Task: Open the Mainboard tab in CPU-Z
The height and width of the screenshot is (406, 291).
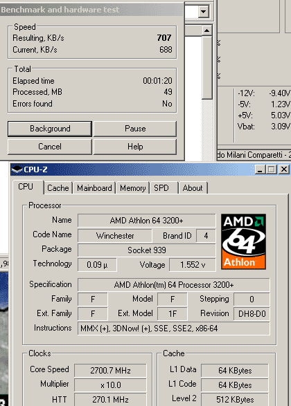Action: point(94,188)
